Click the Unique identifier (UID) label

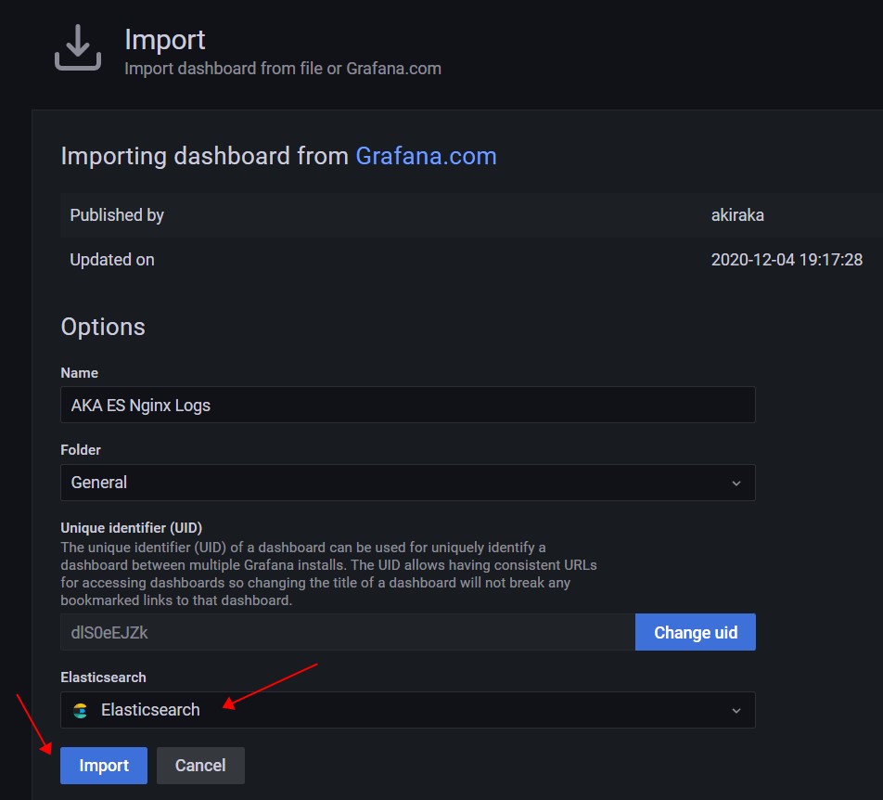tap(131, 527)
